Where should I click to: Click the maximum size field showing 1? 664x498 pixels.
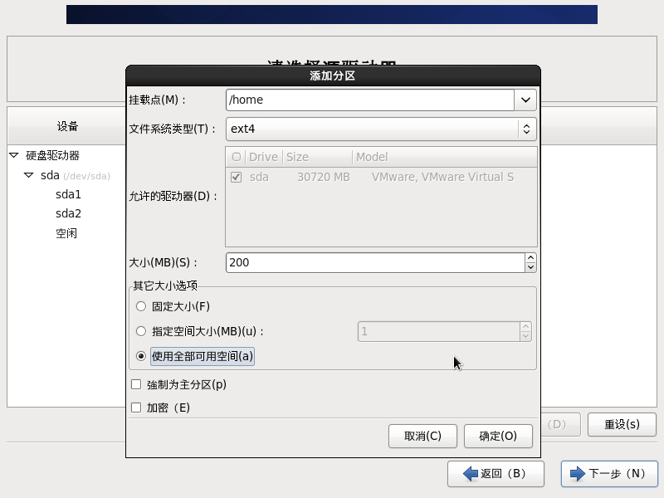coord(439,331)
